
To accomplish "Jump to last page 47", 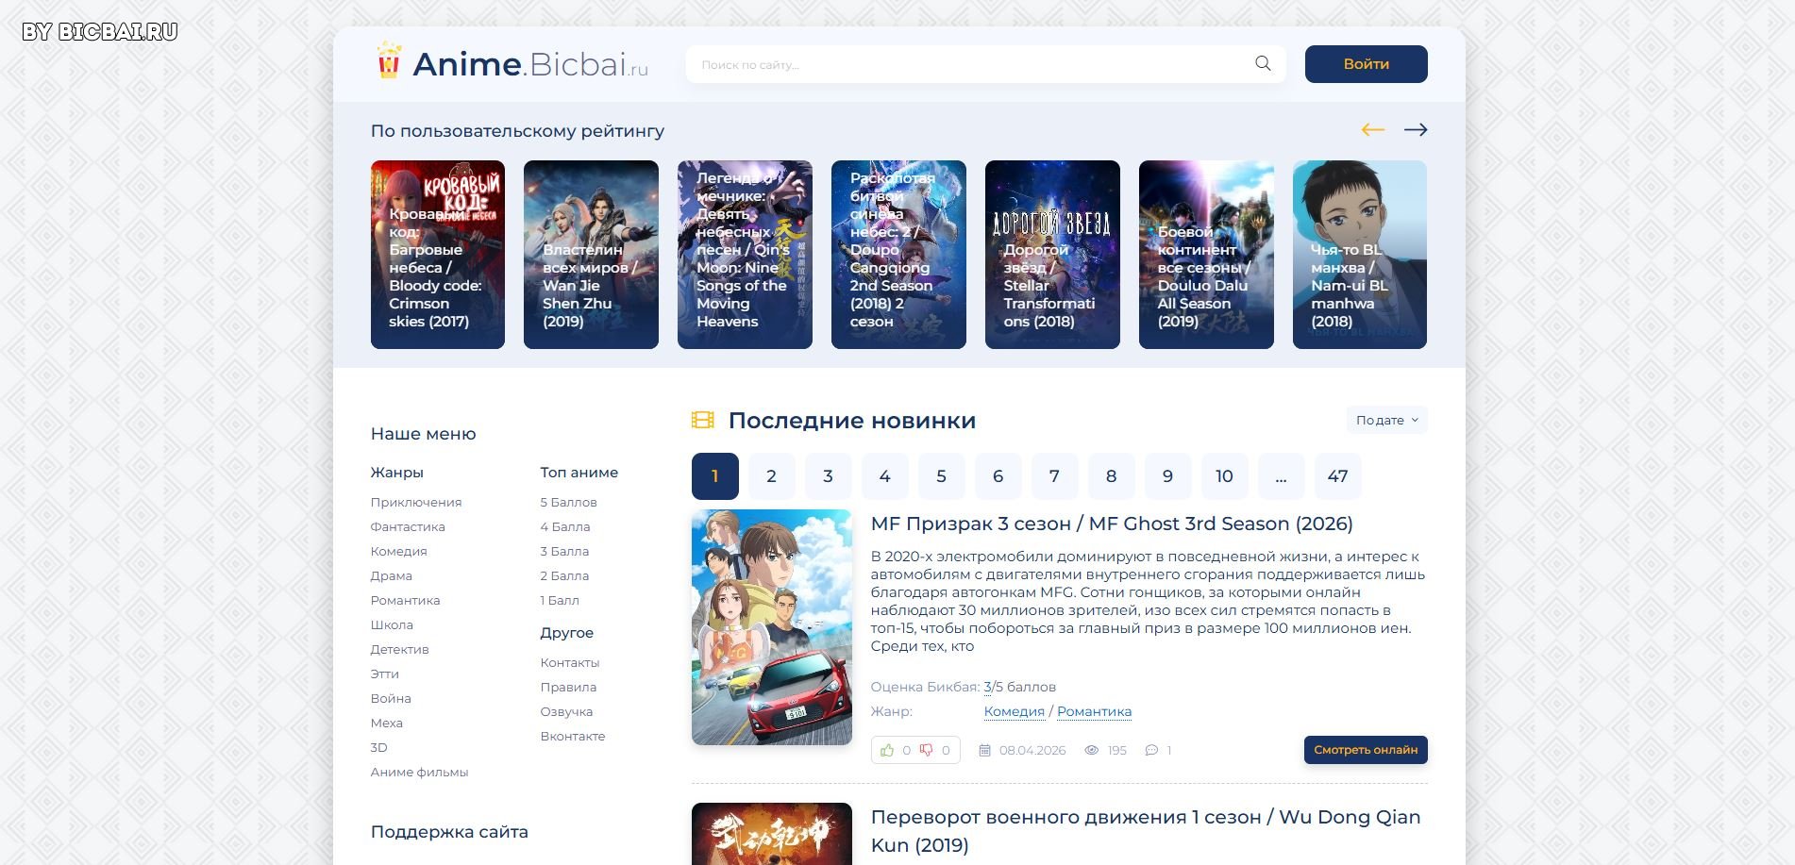I will [x=1337, y=476].
